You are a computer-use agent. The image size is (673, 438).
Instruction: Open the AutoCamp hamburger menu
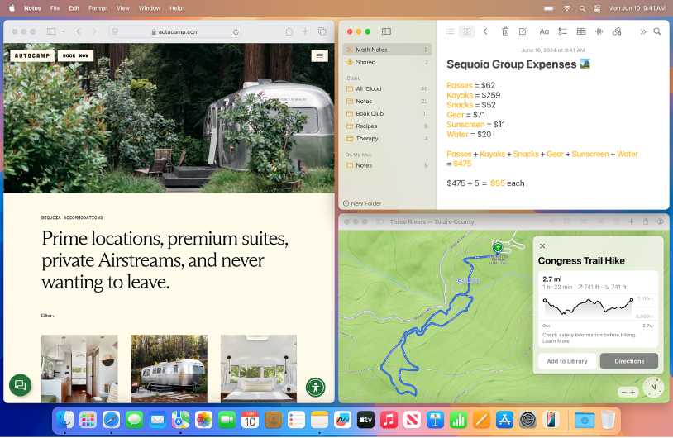pos(319,56)
